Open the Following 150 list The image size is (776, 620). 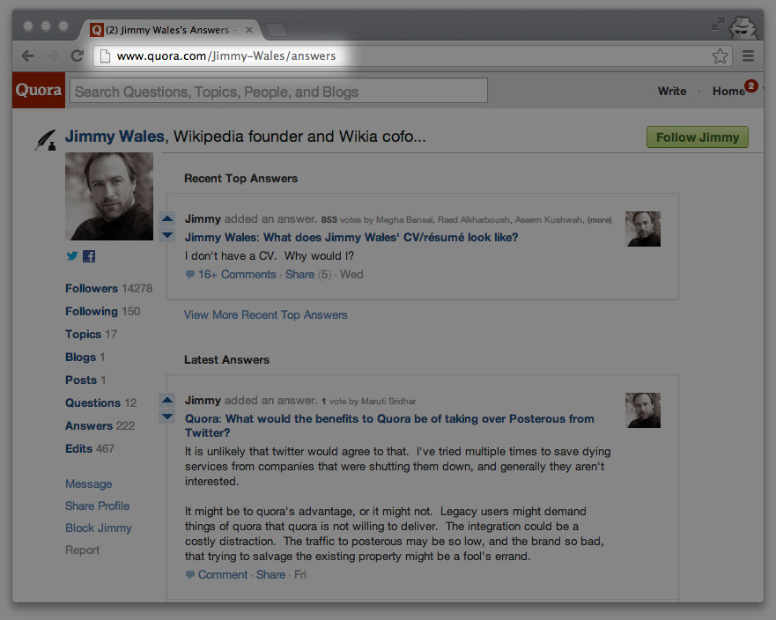coord(103,311)
